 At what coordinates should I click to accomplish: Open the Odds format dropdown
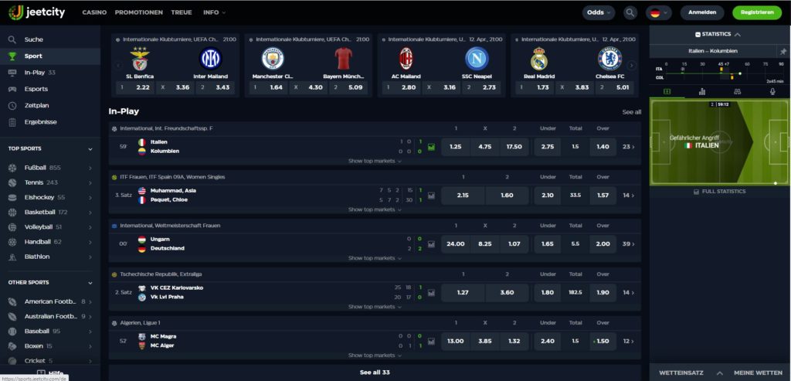(x=599, y=12)
